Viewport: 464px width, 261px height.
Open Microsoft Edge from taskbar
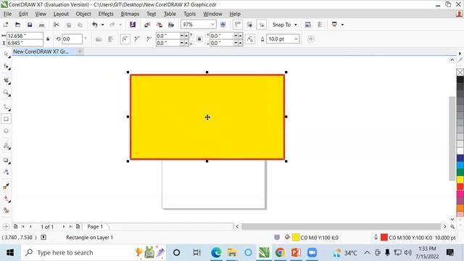216,253
